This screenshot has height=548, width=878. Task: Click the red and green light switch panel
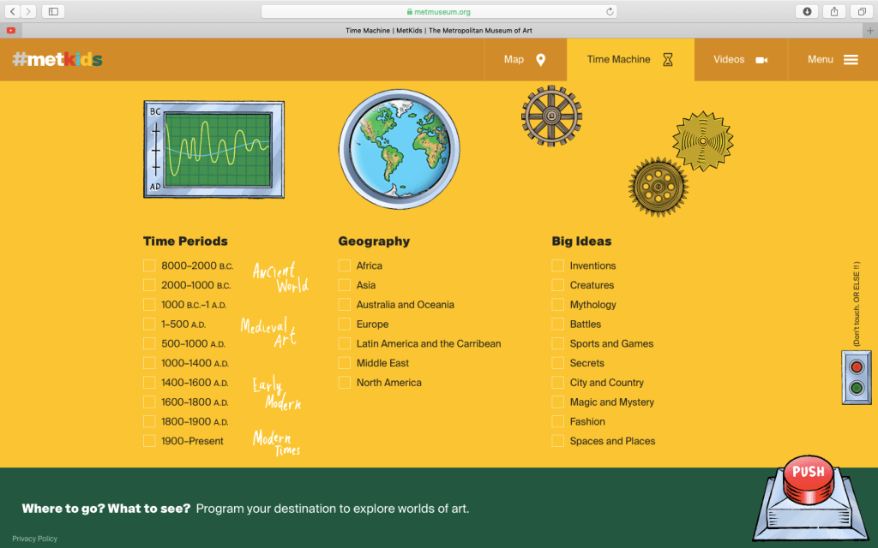856,377
